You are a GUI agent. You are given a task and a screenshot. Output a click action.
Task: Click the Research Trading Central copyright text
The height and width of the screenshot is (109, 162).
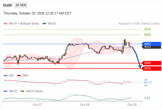click(139, 24)
